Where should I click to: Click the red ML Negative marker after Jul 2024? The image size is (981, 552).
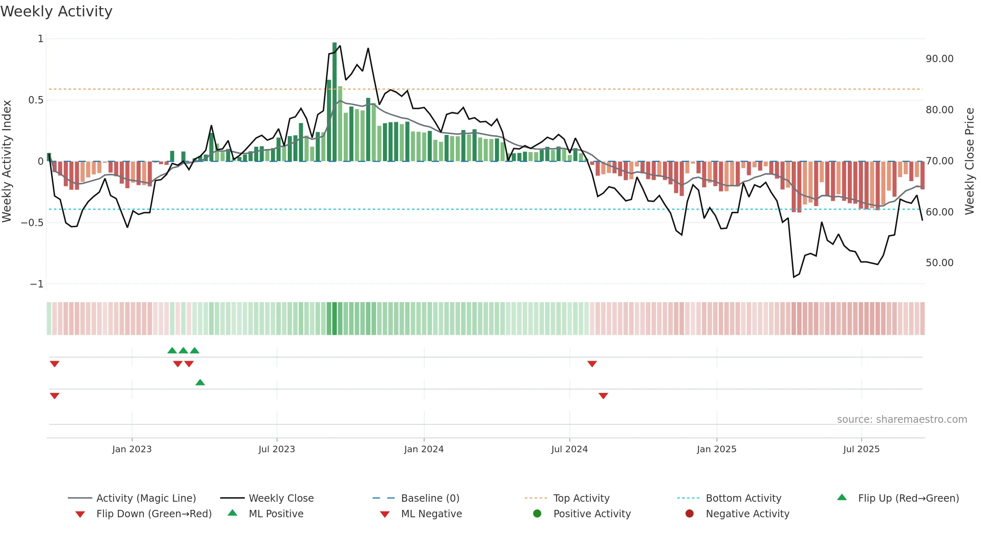pyautogui.click(x=603, y=396)
